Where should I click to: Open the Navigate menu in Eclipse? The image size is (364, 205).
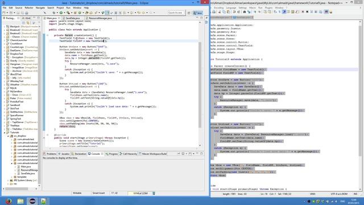40,8
